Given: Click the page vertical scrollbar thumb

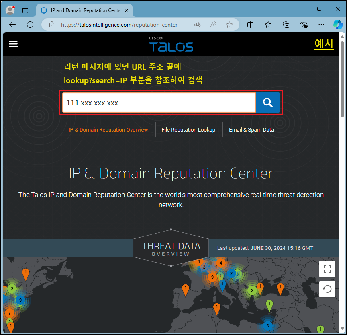Looking at the screenshot, I should [x=342, y=79].
